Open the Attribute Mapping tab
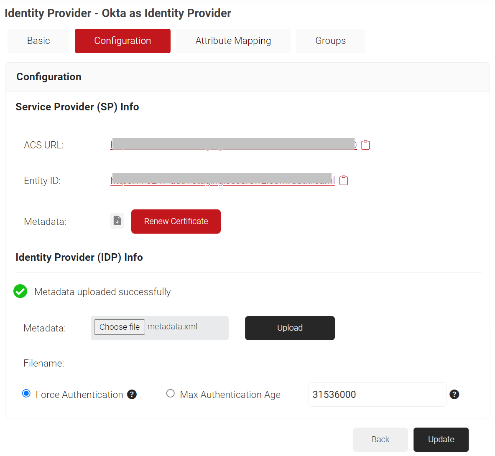This screenshot has height=456, width=495. click(233, 41)
